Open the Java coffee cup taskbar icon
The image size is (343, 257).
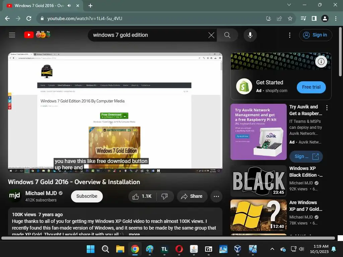tap(194, 249)
